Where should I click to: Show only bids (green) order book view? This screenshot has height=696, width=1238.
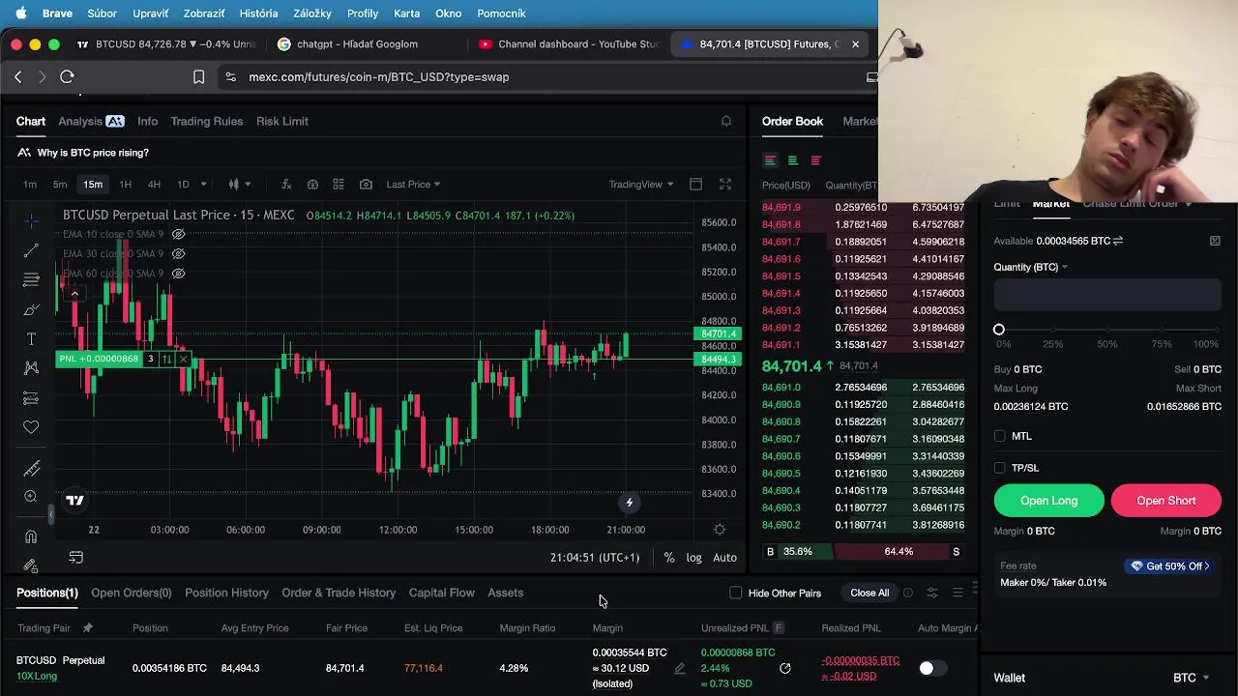click(792, 160)
